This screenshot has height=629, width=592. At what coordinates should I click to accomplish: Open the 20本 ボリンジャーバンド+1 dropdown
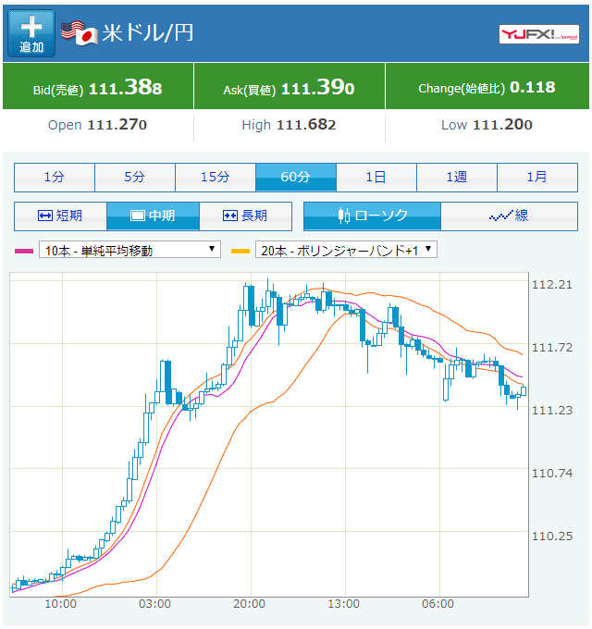(347, 250)
